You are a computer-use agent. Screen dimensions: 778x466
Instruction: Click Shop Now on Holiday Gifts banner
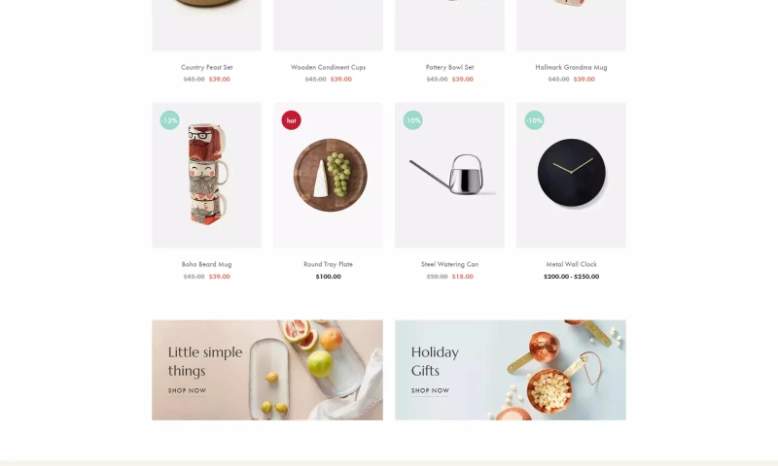tap(430, 390)
